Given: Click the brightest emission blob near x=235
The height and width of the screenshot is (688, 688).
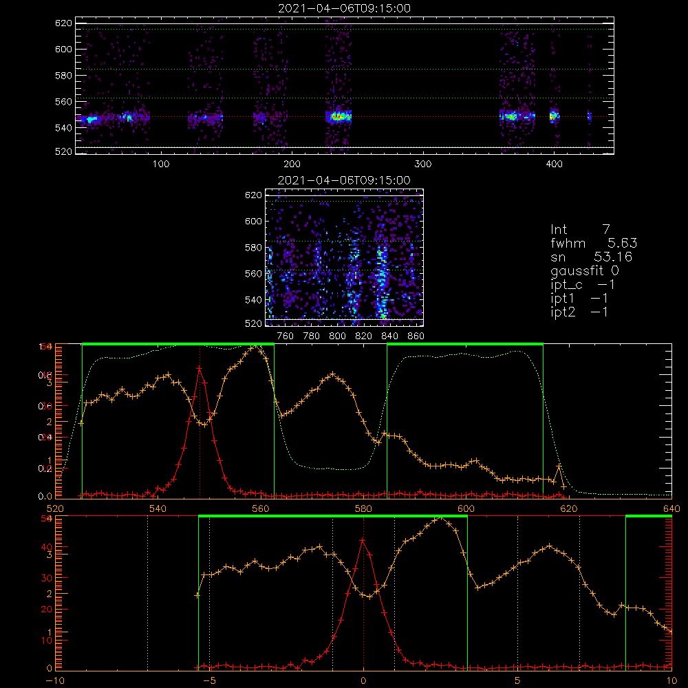Looking at the screenshot, I should tap(338, 117).
